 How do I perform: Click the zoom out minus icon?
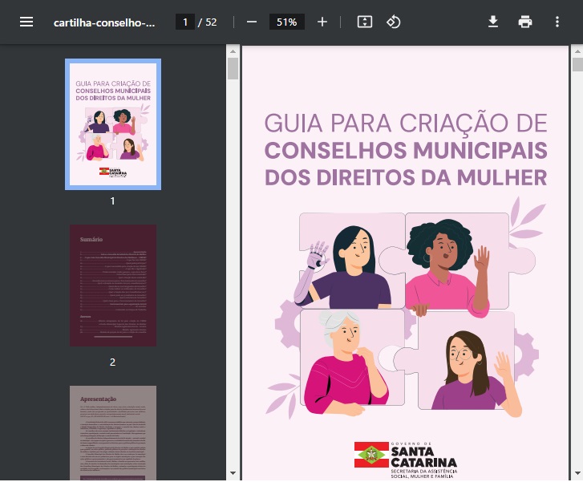[x=252, y=22]
